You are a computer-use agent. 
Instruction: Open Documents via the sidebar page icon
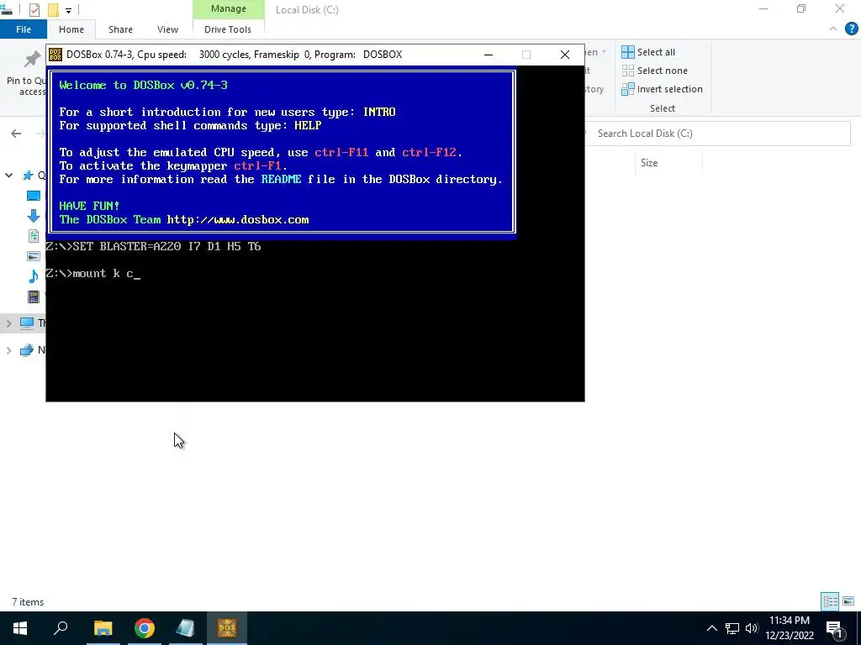click(x=34, y=236)
